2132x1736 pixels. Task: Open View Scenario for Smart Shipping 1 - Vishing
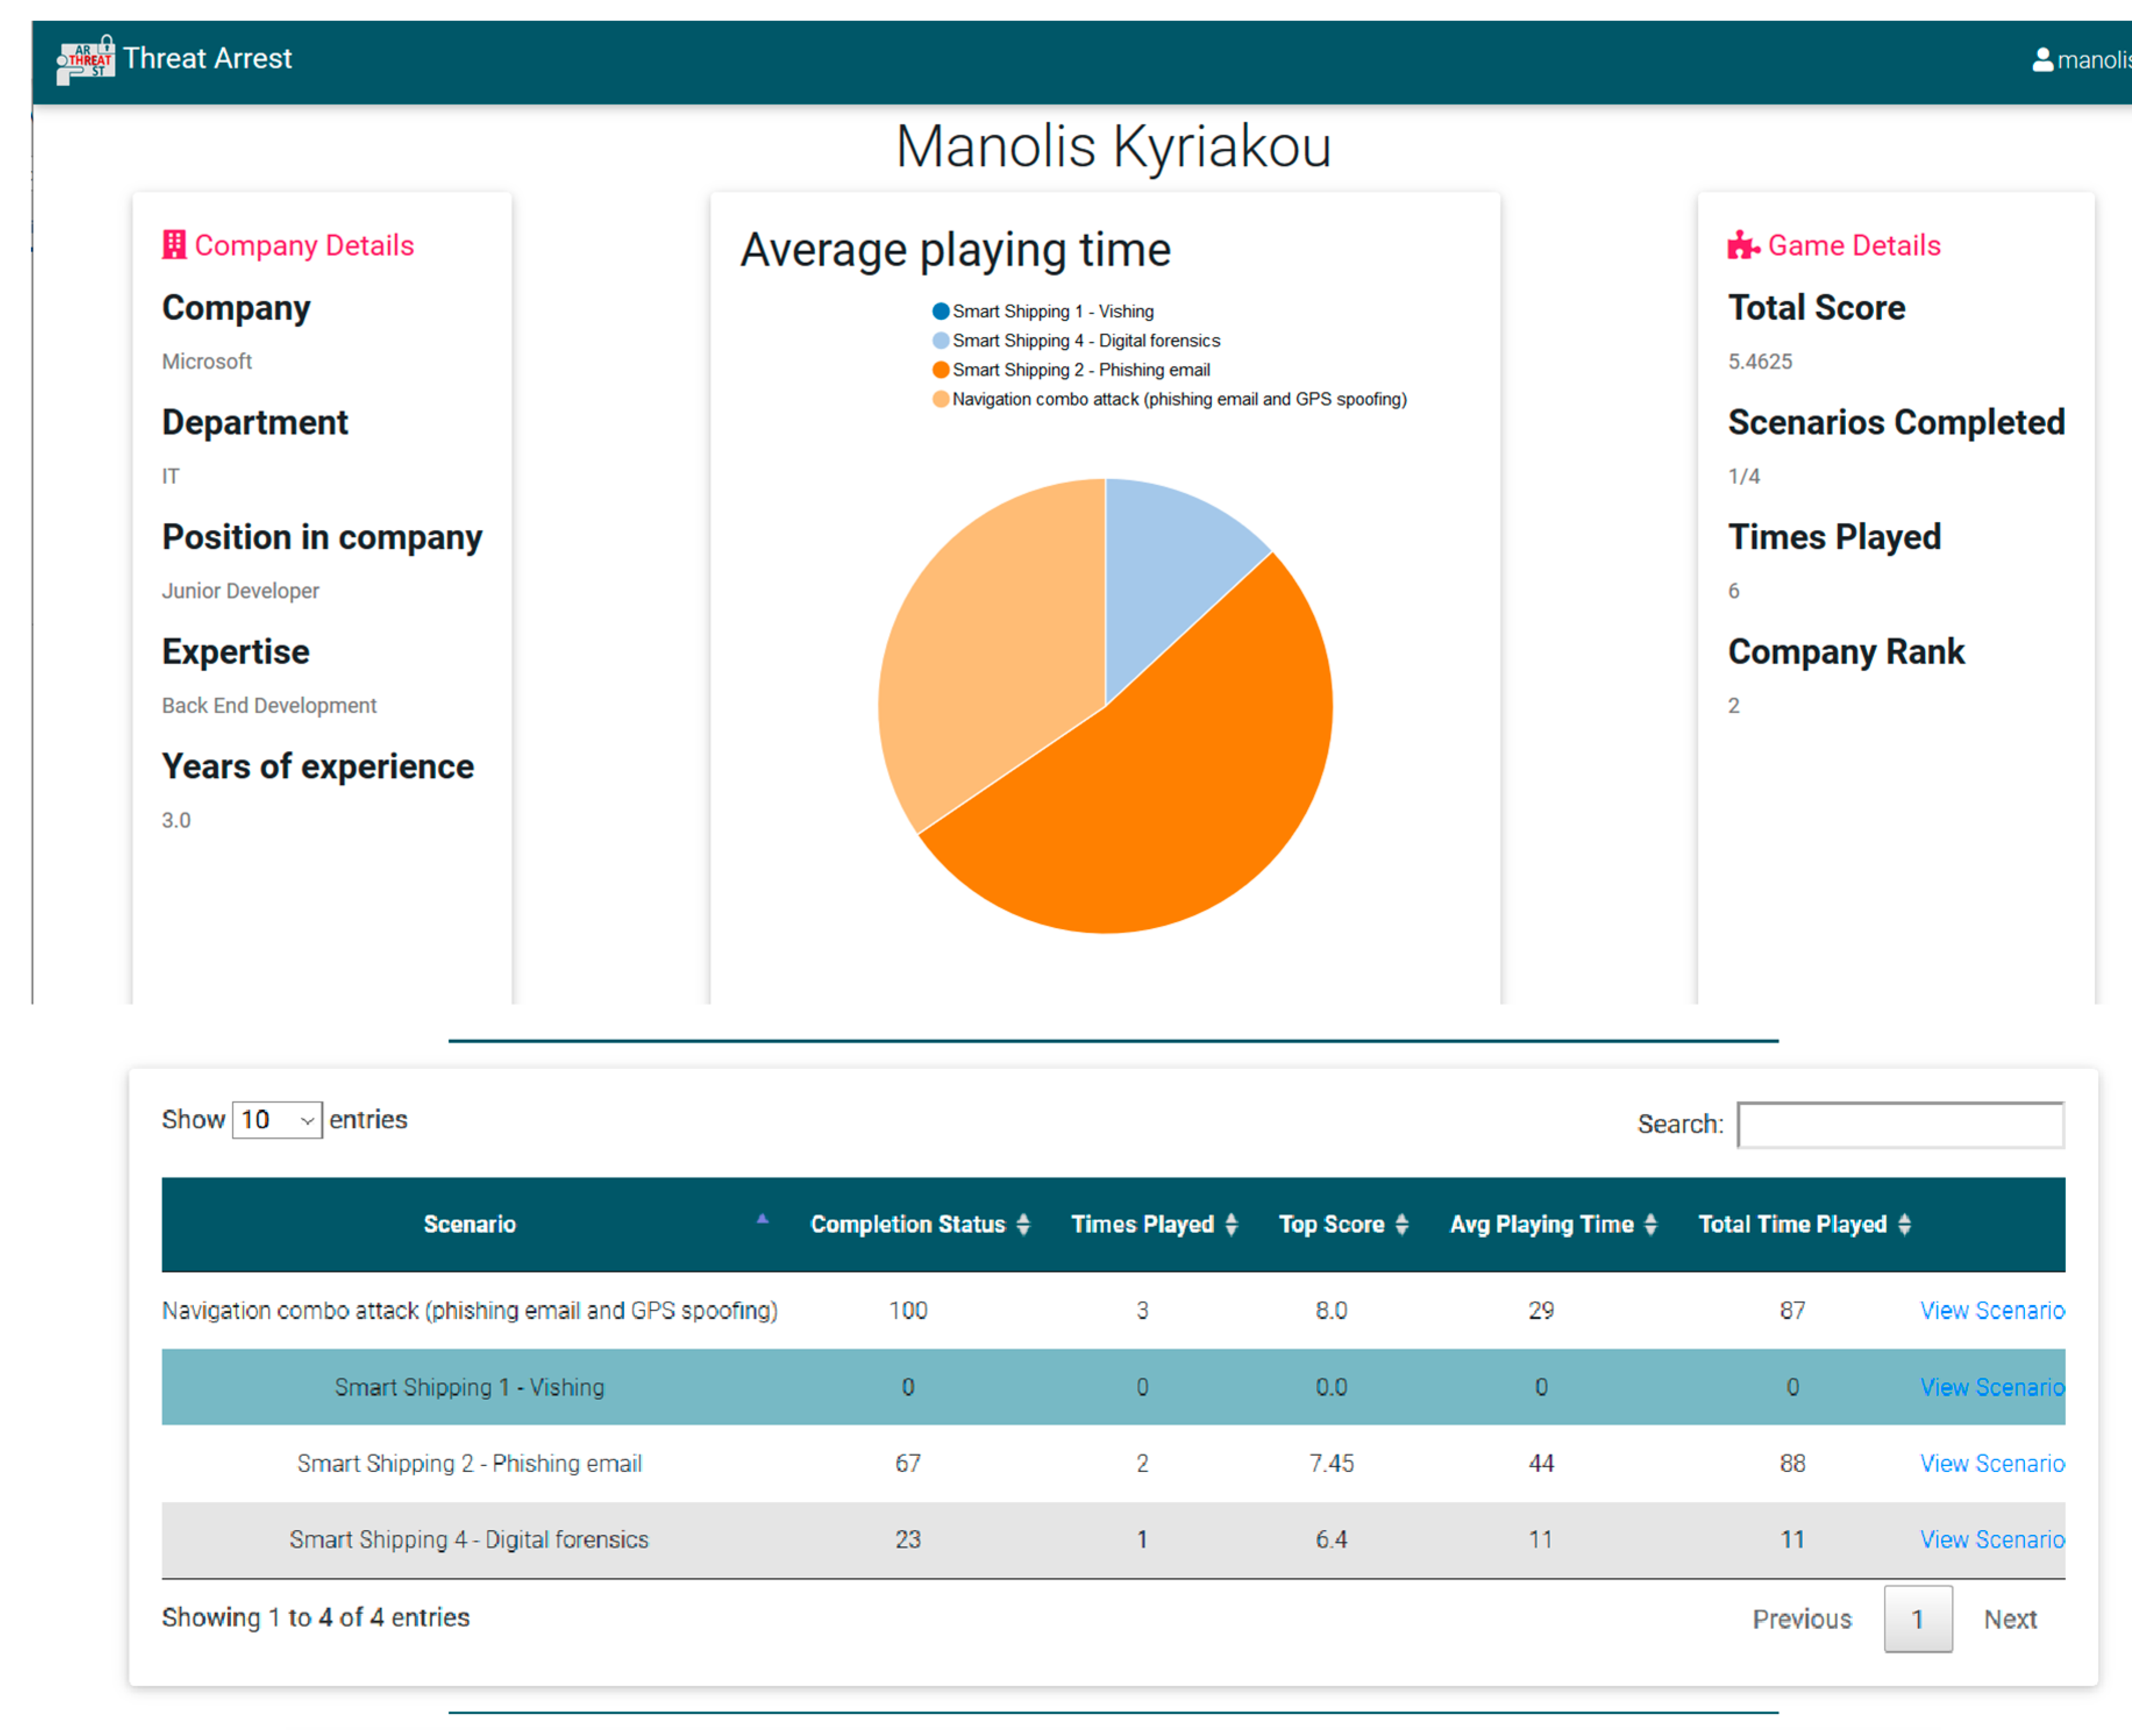point(1991,1387)
